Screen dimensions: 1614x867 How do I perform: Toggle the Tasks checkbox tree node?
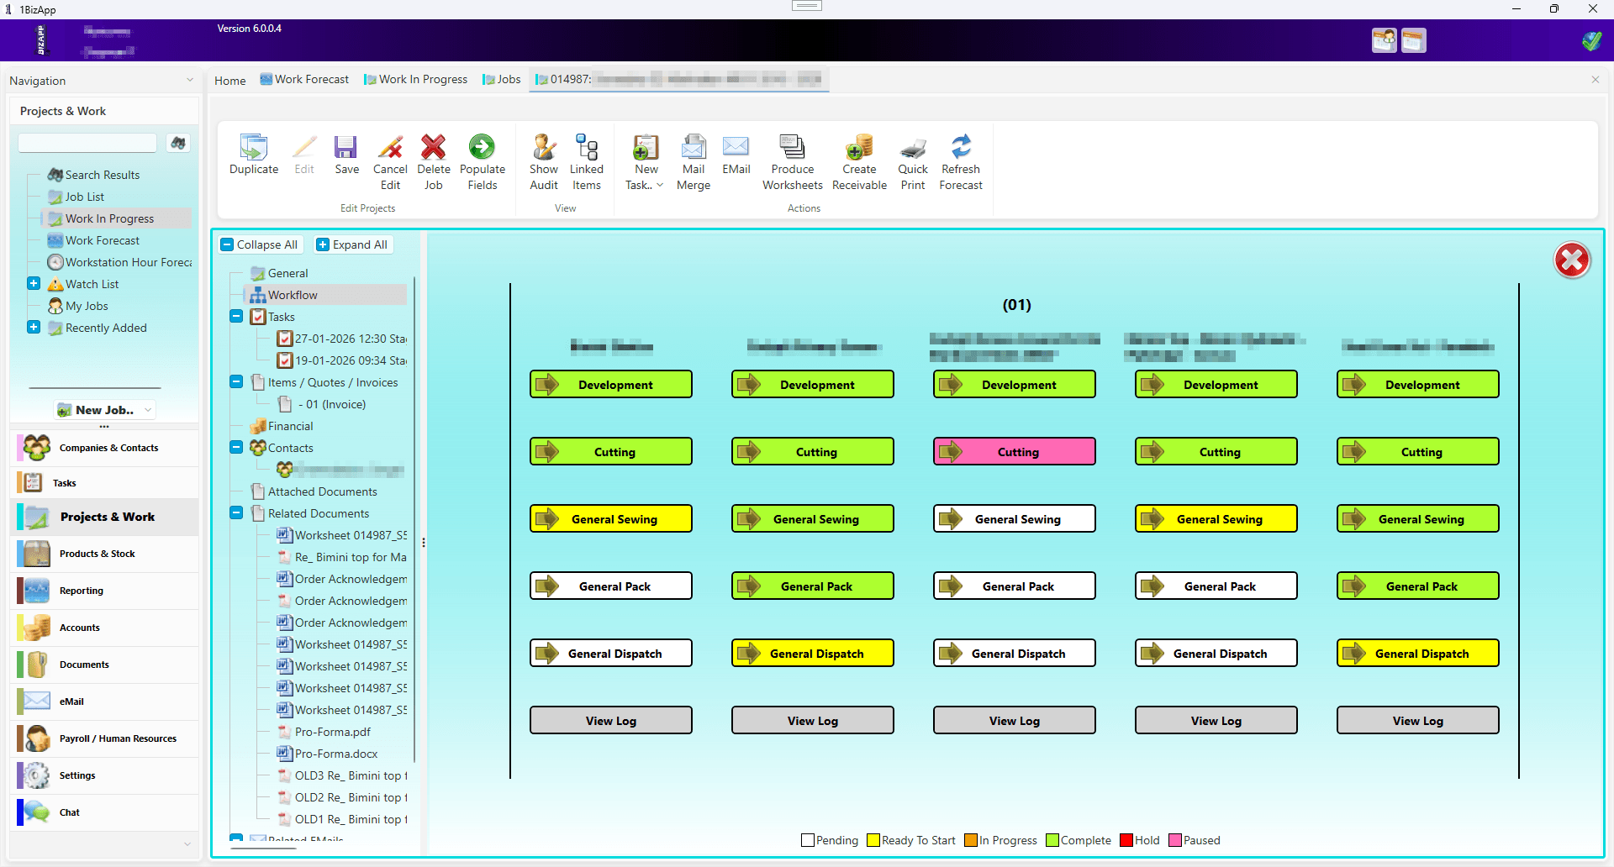pyautogui.click(x=258, y=317)
